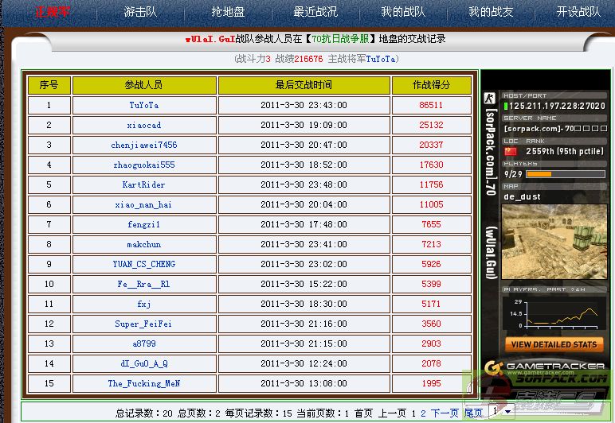The width and height of the screenshot is (615, 423).
Task: Click the 下一页 next page link
Action: (445, 413)
